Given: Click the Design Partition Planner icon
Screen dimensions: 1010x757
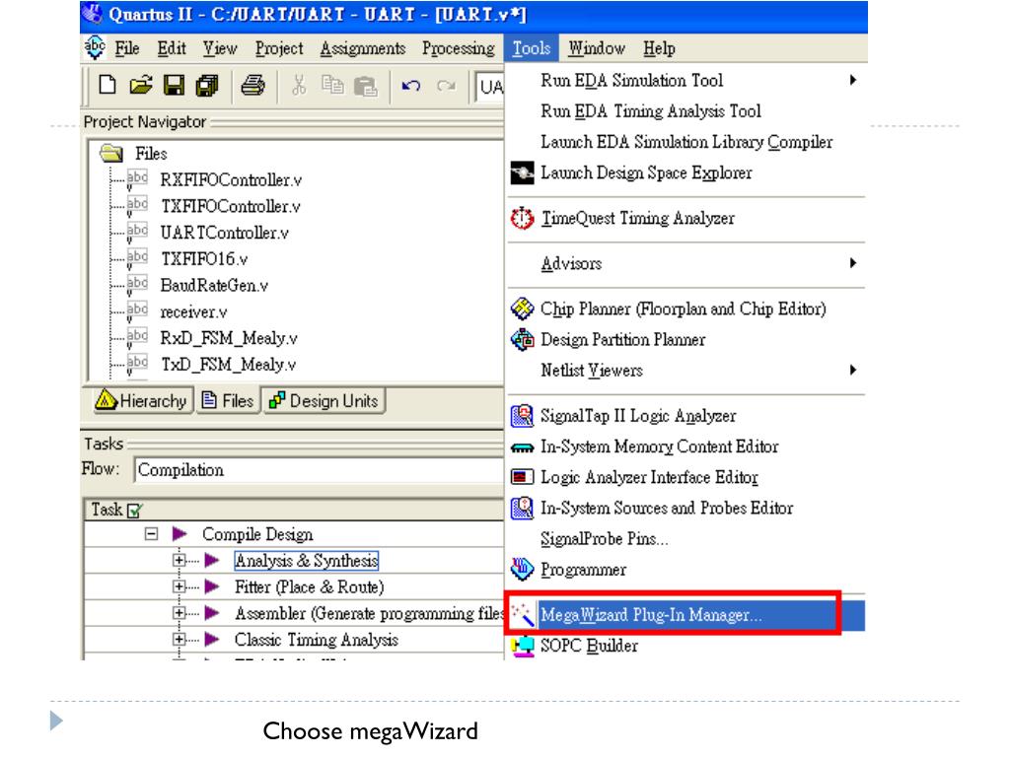Looking at the screenshot, I should pyautogui.click(x=522, y=339).
